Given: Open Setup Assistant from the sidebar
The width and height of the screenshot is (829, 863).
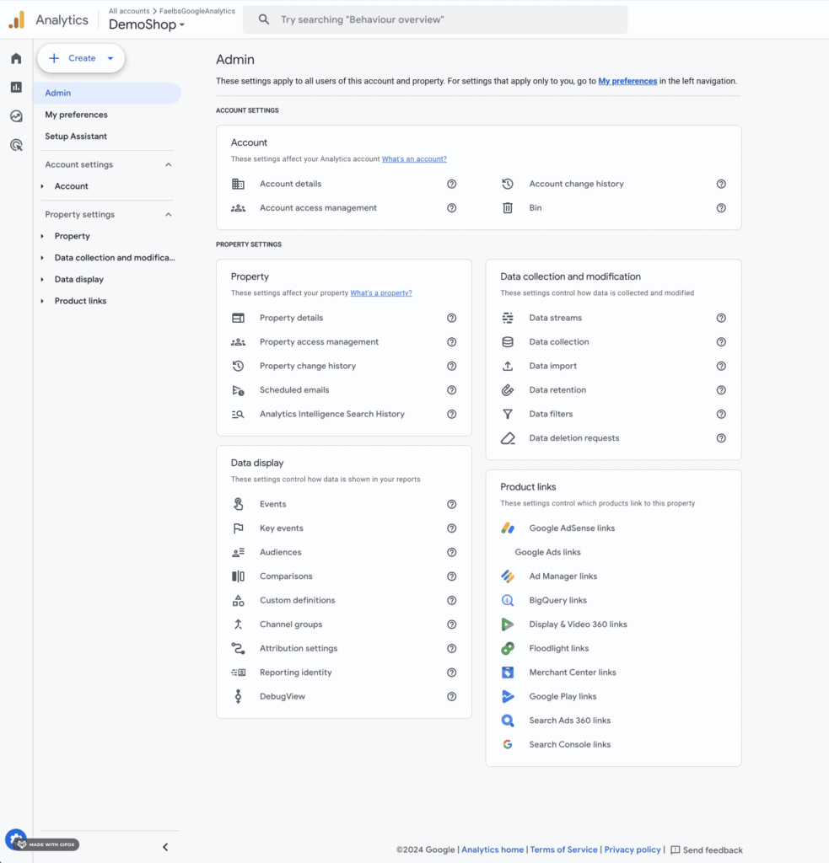Looking at the screenshot, I should [x=76, y=136].
